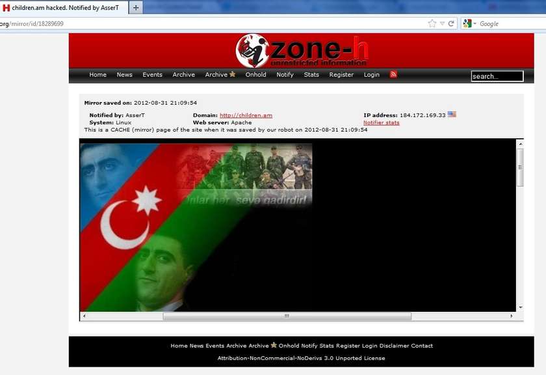The width and height of the screenshot is (546, 375).
Task: Open the Stats page from the navbar
Action: point(311,75)
